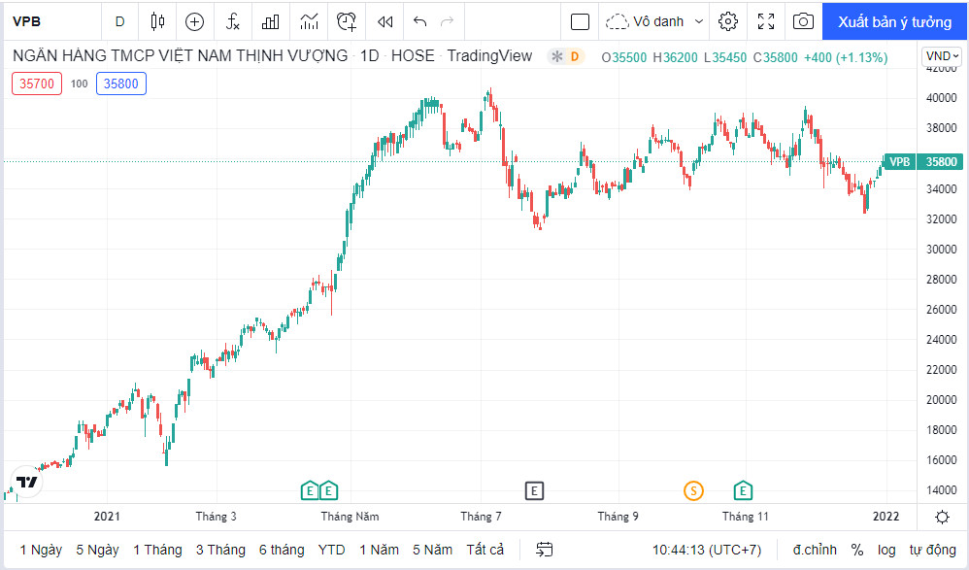
Task: Open time axis settings gear icon
Action: point(942,517)
